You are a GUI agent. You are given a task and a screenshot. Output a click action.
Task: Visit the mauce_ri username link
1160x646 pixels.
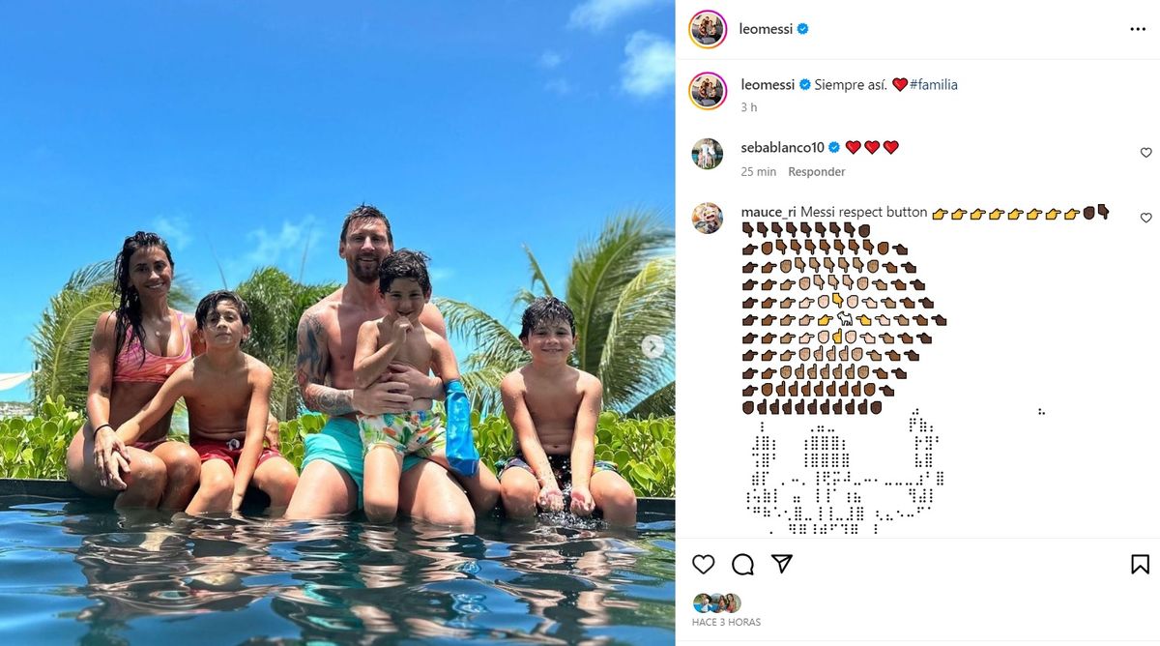(x=768, y=212)
